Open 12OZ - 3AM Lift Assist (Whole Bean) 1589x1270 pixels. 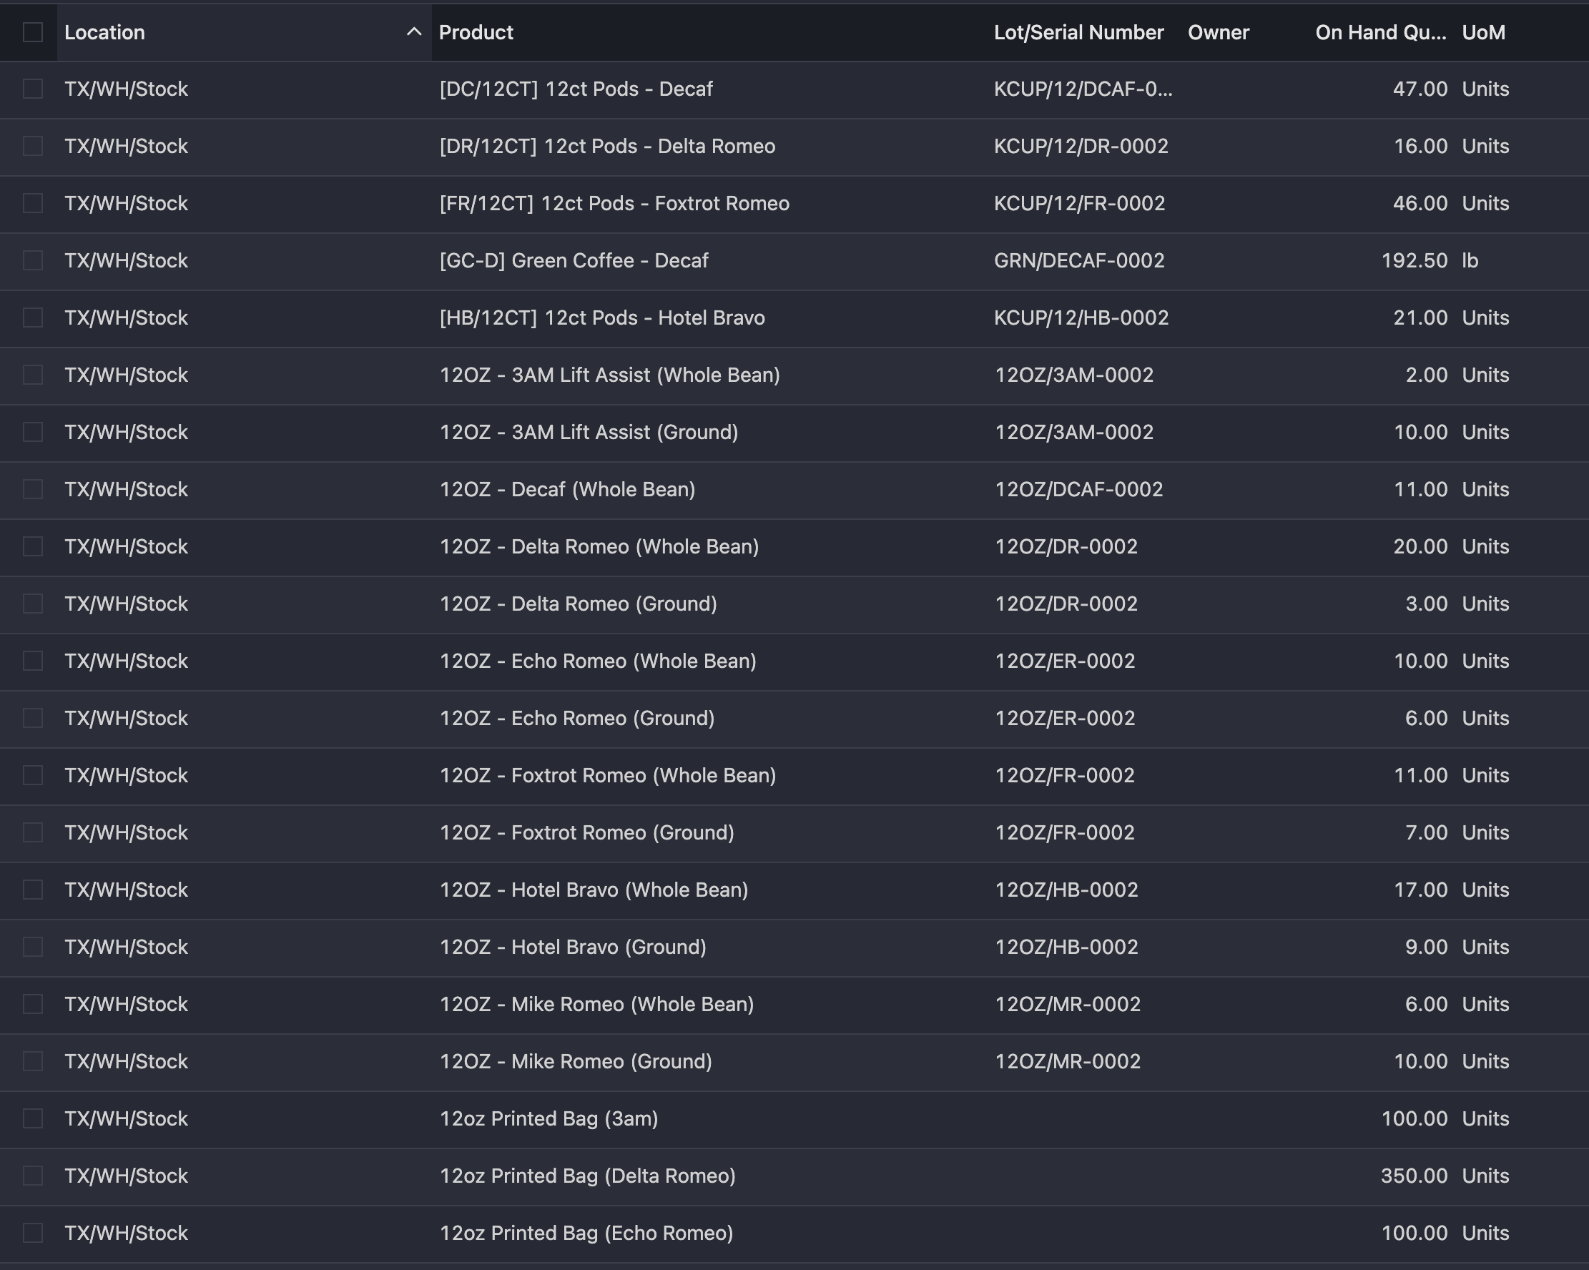click(x=609, y=375)
